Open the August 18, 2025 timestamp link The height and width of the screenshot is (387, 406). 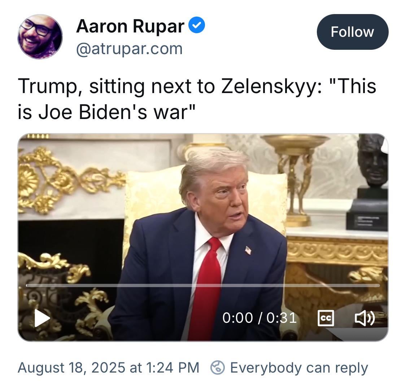pos(108,368)
